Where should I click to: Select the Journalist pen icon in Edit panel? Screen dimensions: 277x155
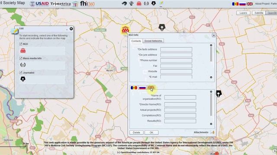tap(23, 79)
